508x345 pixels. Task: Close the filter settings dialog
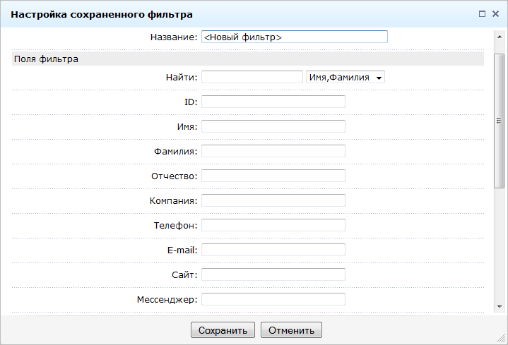tap(495, 13)
